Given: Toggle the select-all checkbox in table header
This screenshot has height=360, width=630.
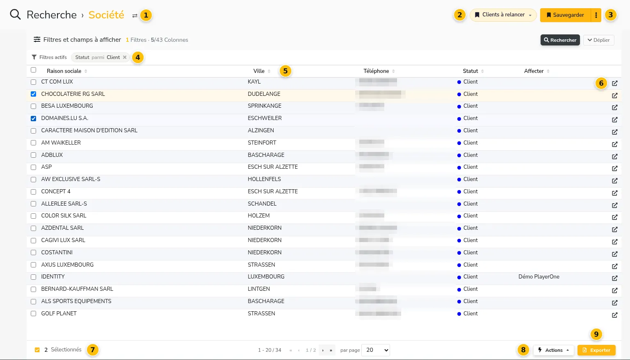Looking at the screenshot, I should (x=34, y=70).
